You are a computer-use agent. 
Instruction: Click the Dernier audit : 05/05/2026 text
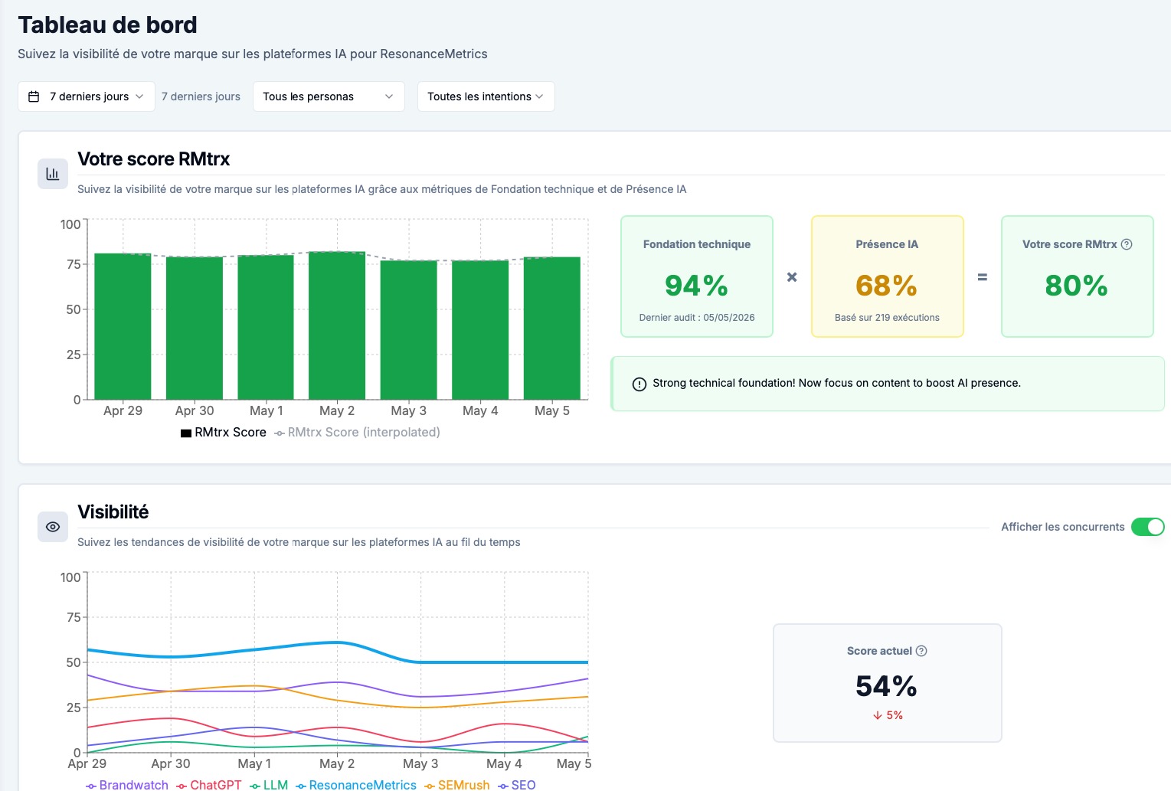point(697,318)
